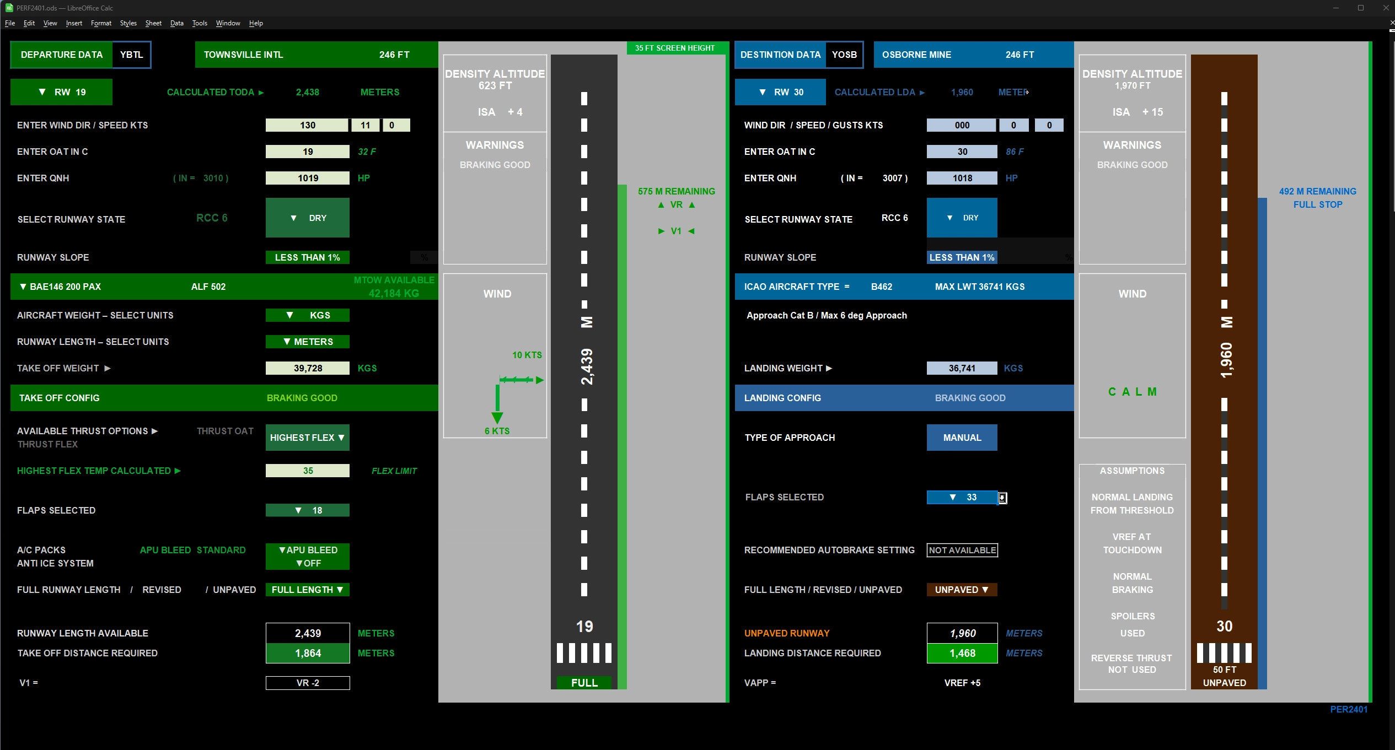Click the OSBORNE MINE airport name

(x=916, y=55)
